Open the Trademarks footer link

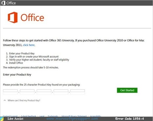click(53, 116)
